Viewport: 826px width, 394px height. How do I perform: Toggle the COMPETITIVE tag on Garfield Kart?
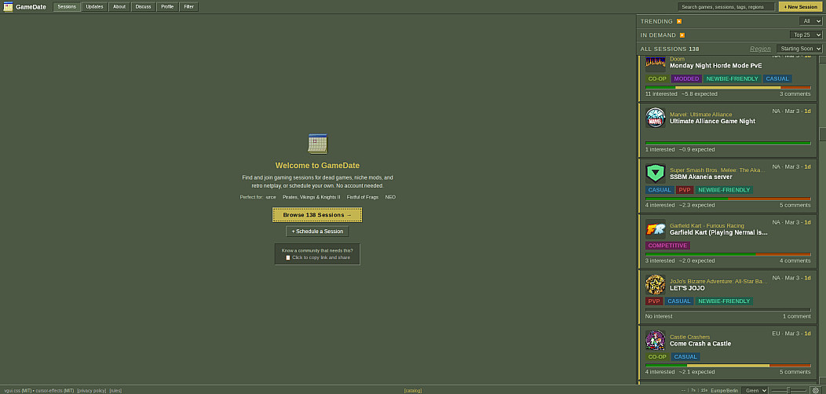(667, 246)
